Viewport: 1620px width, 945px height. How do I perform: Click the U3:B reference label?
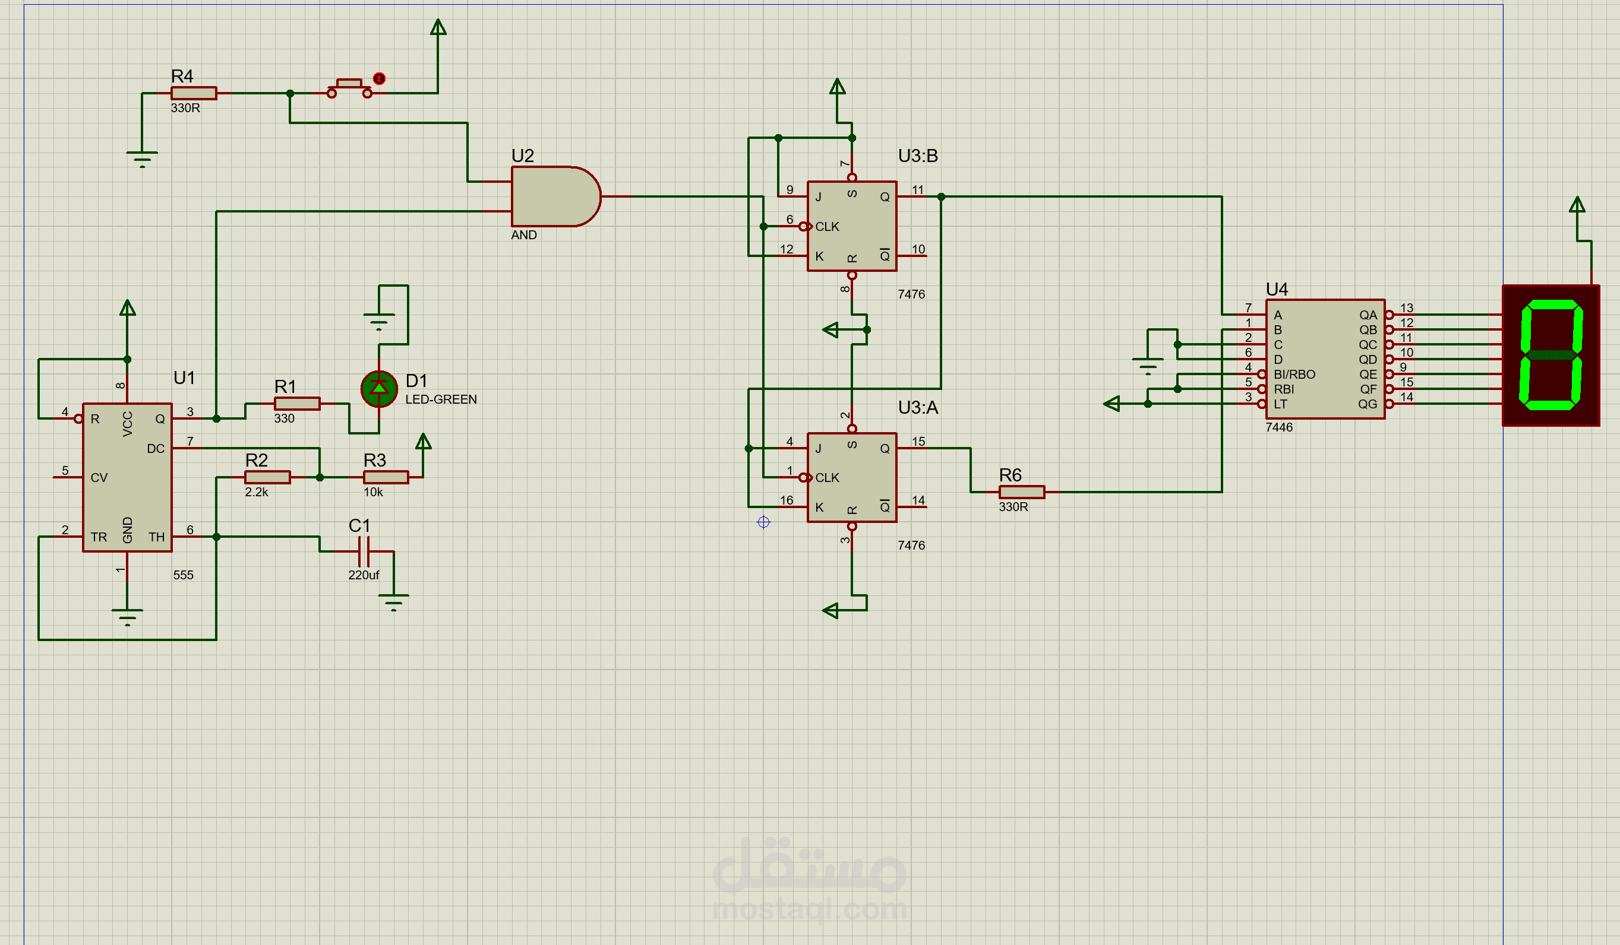(918, 156)
